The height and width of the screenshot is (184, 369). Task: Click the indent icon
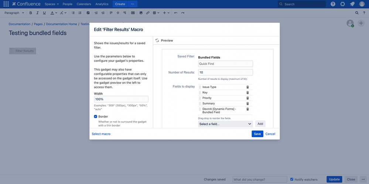103,13
